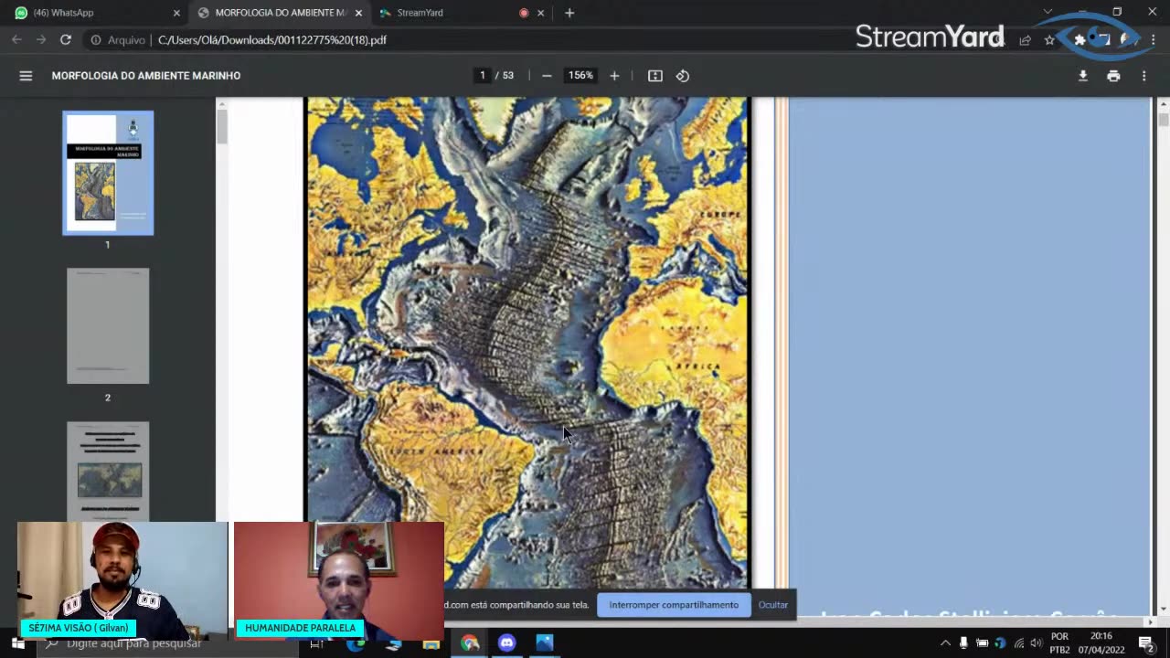
Task: Close the StreamYard tab
Action: pos(540,13)
